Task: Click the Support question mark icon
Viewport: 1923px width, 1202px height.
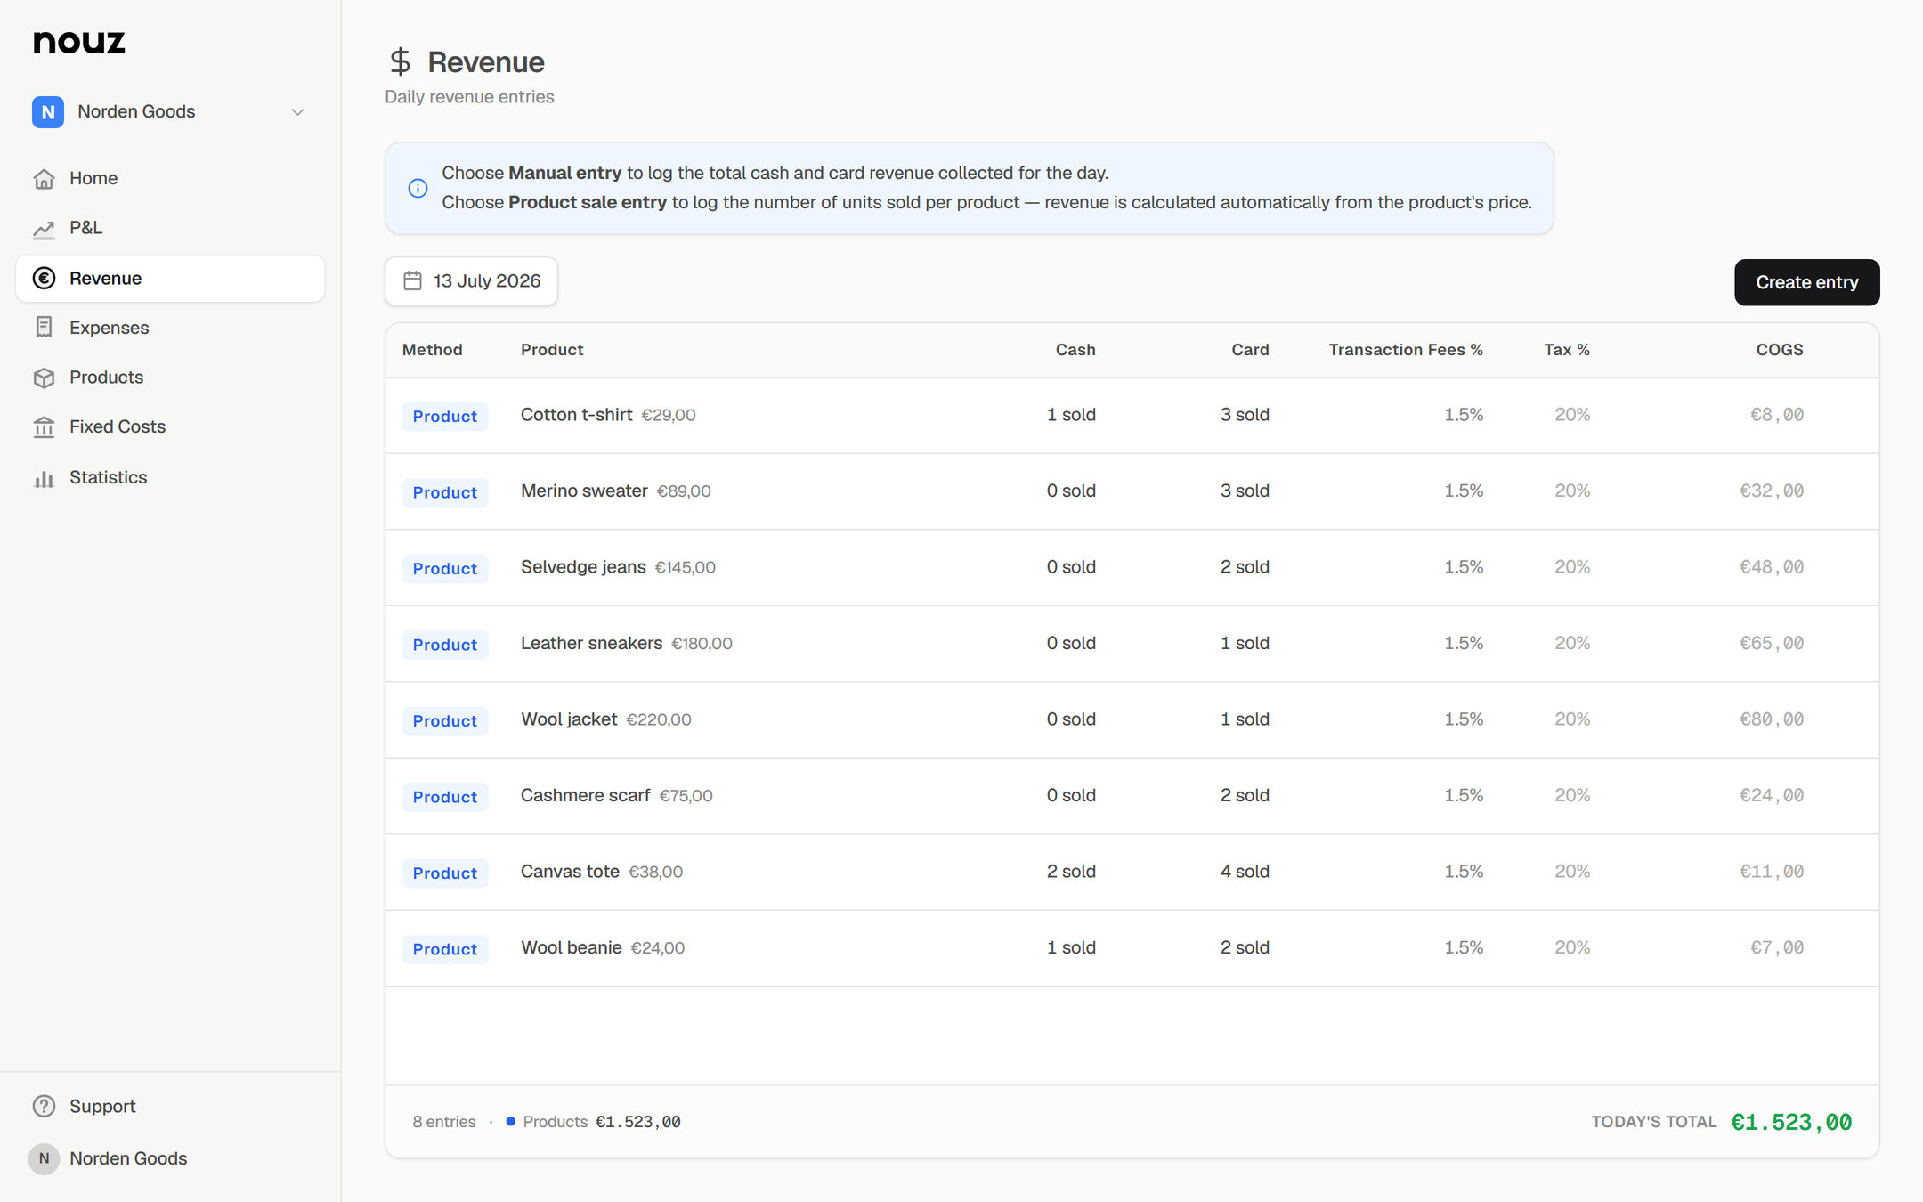Action: (44, 1106)
